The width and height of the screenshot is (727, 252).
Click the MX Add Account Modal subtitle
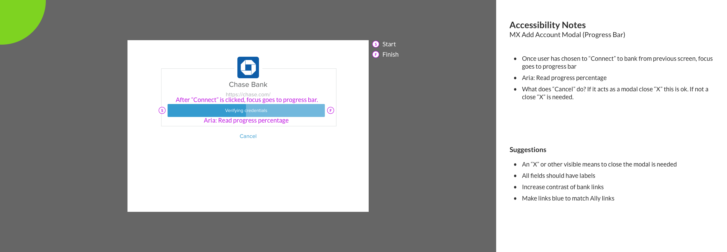[x=567, y=35]
